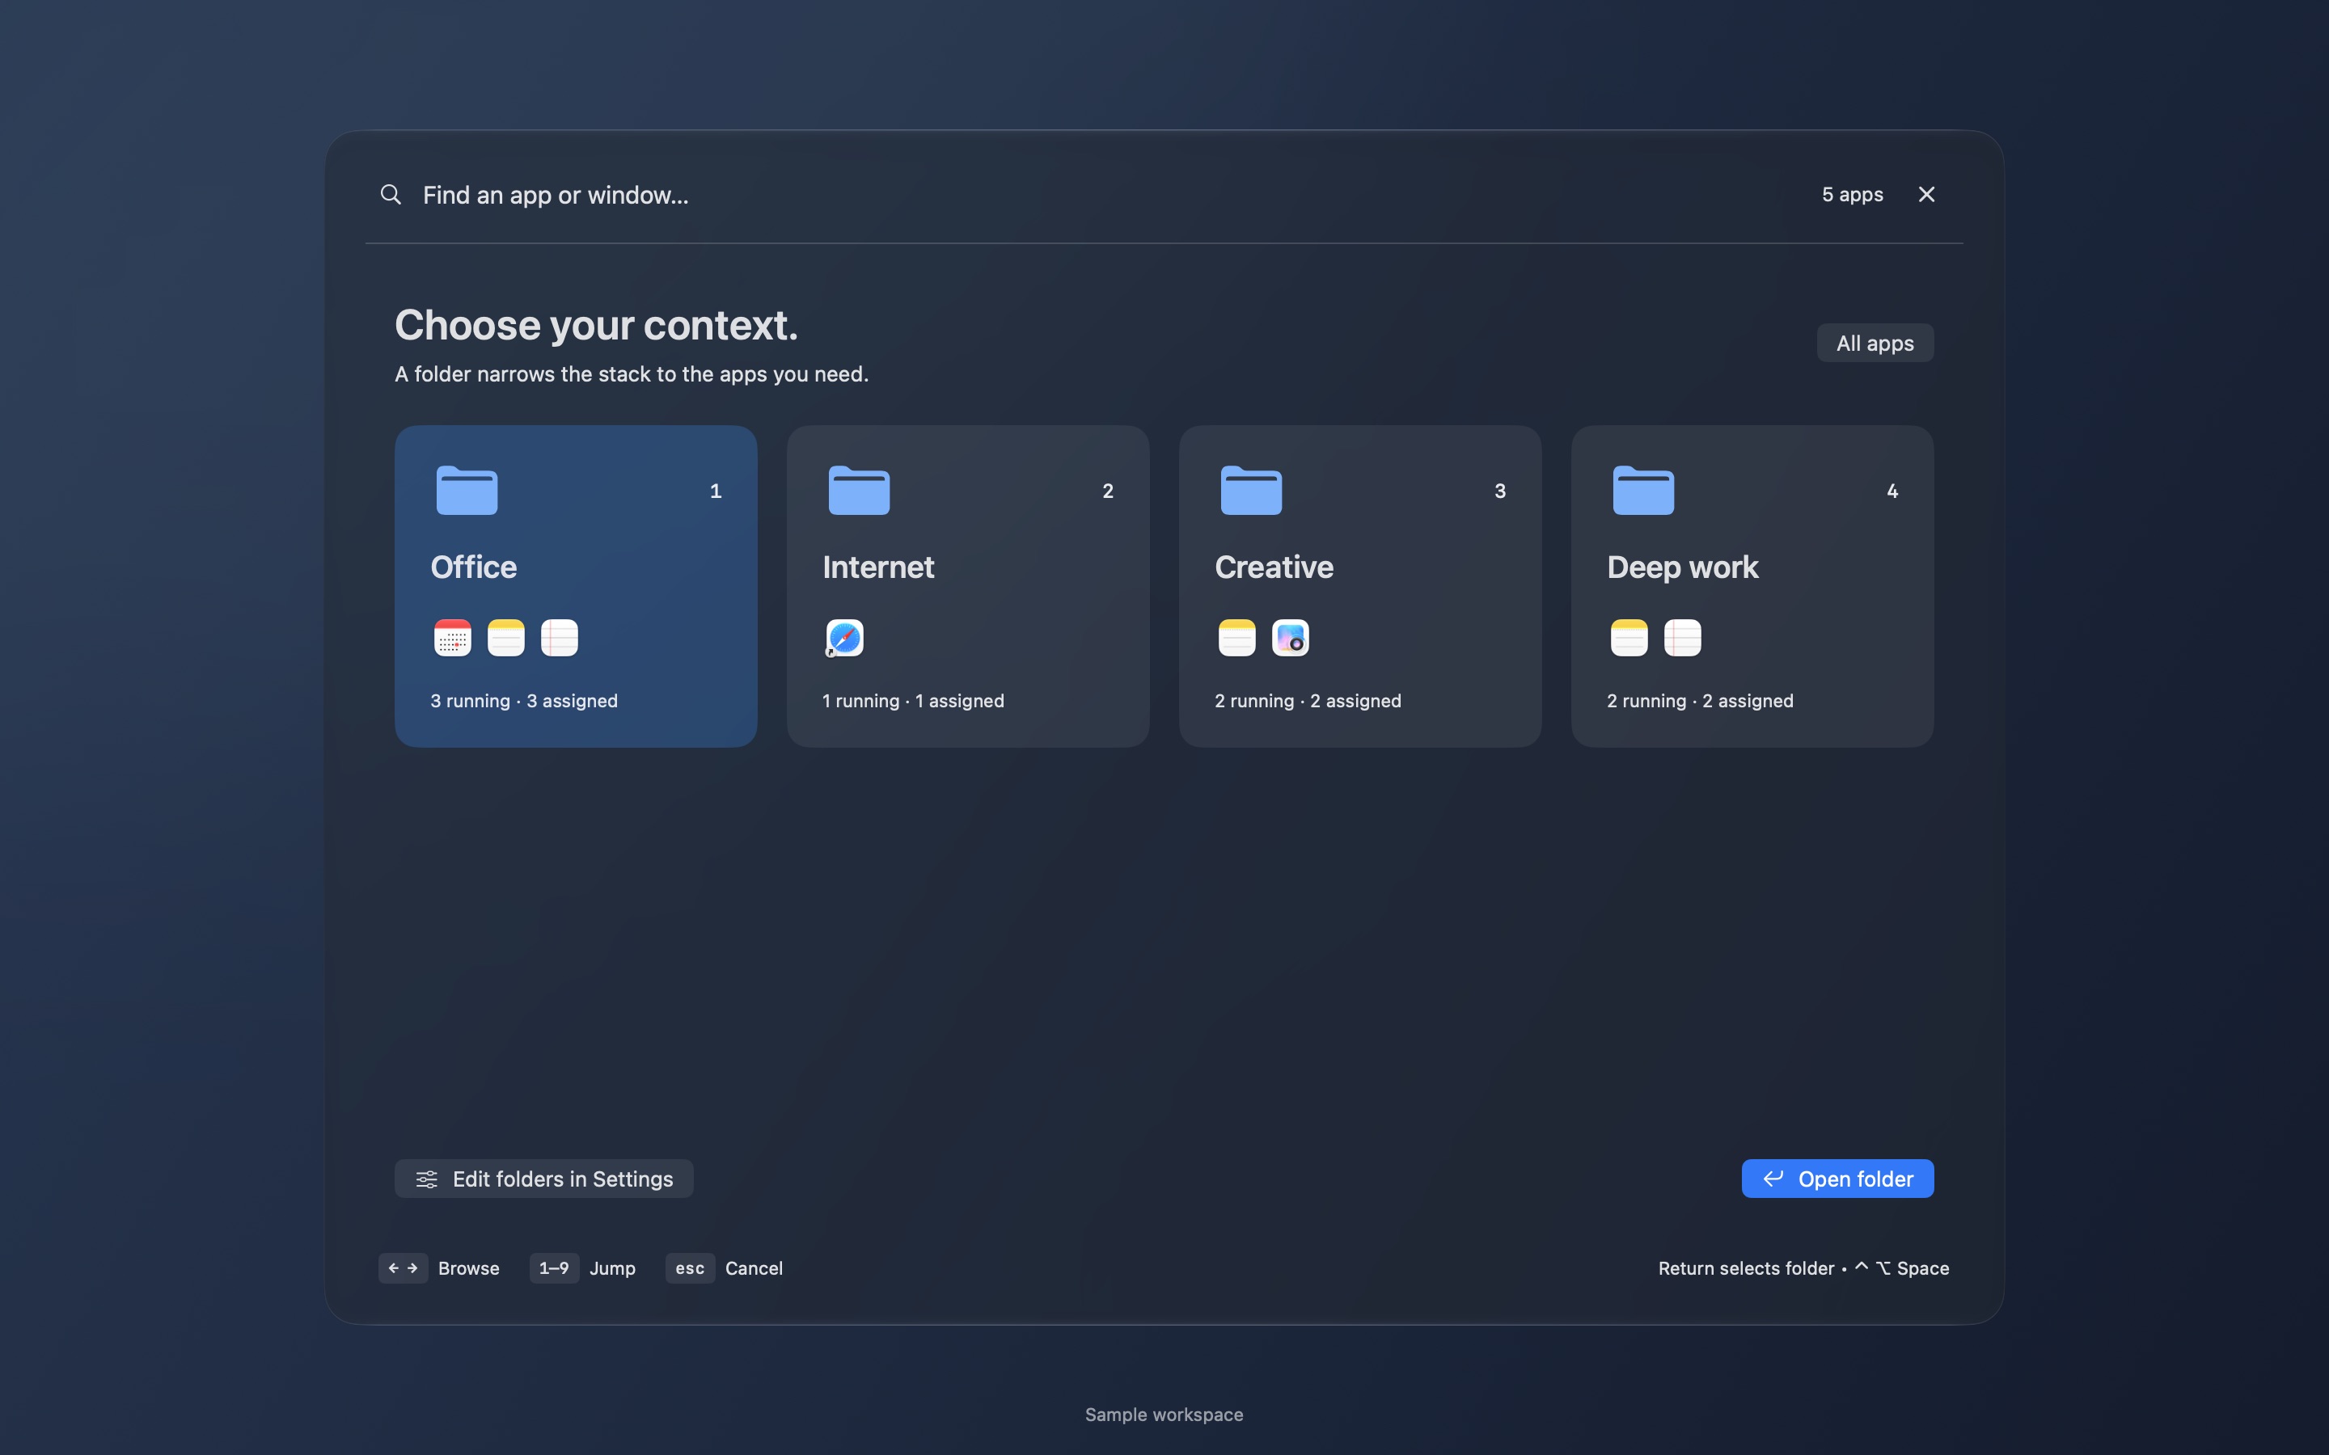
Task: Click the "Choose your context." heading
Action: tap(596, 325)
